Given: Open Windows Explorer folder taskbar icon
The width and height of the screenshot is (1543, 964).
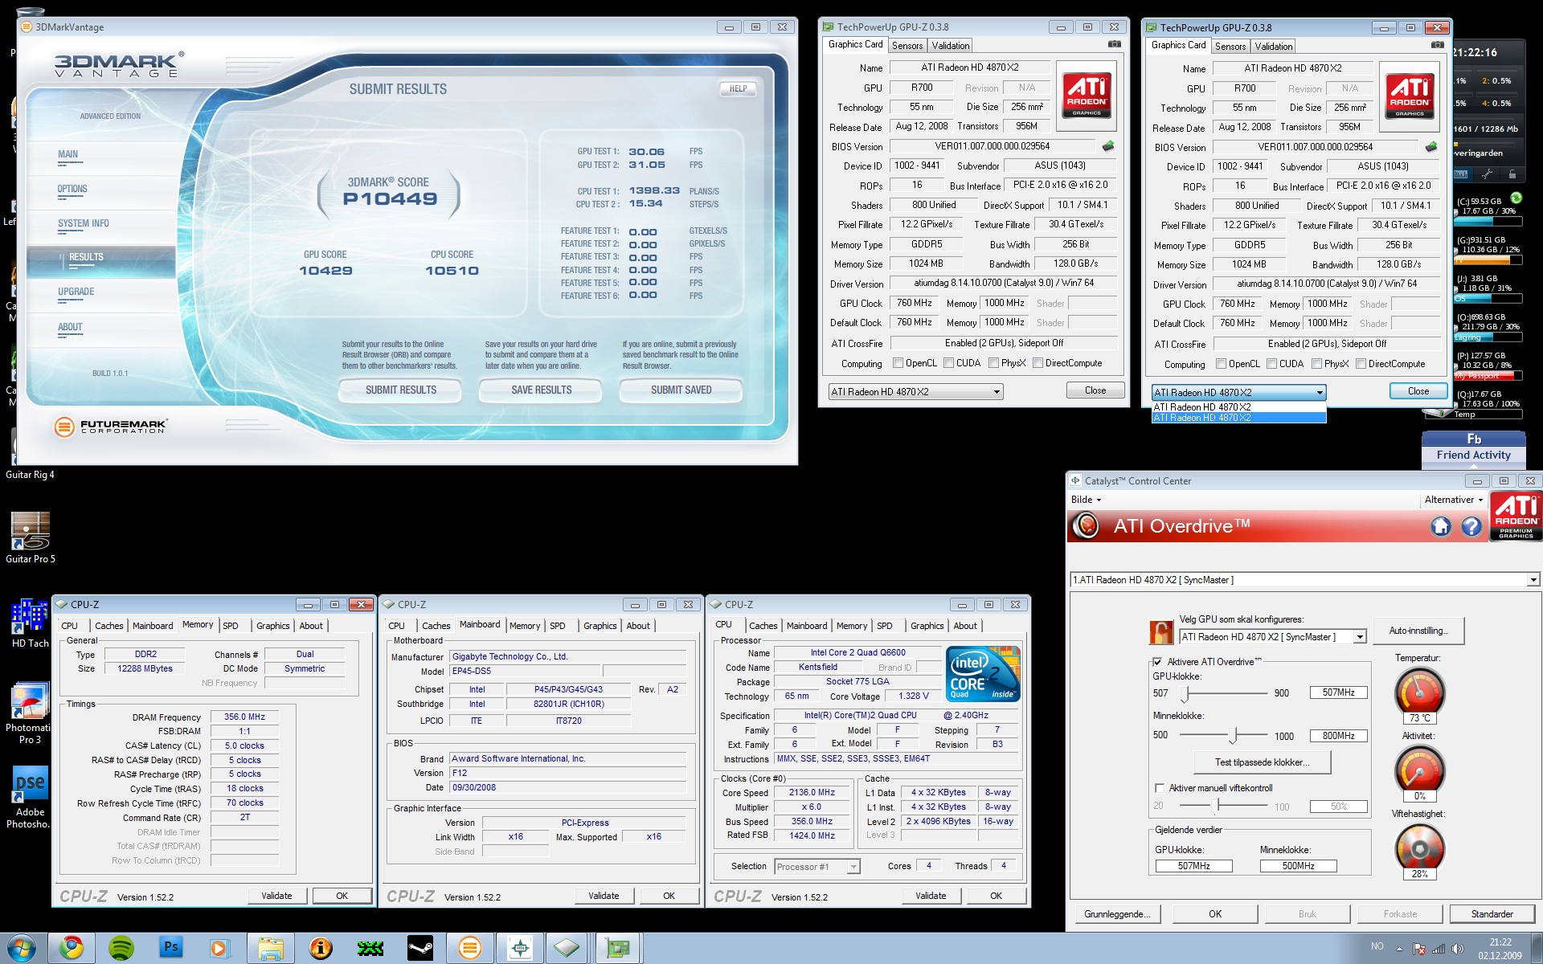Looking at the screenshot, I should tap(271, 948).
